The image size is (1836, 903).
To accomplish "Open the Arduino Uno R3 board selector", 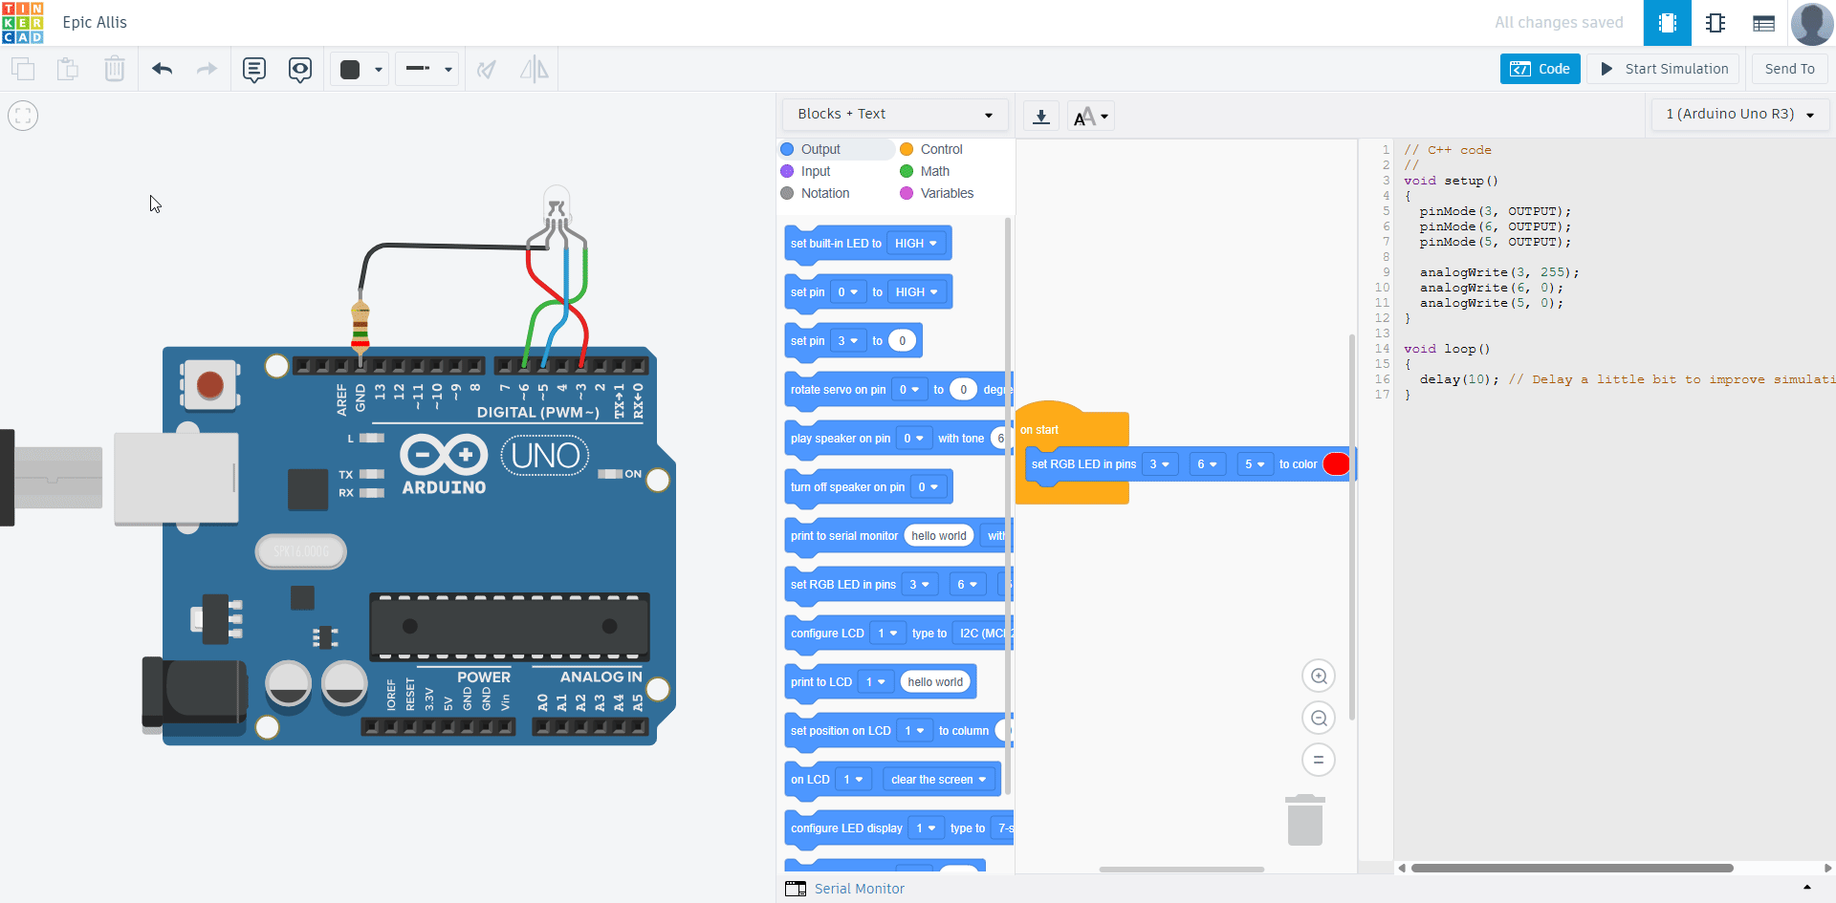I will (1739, 114).
